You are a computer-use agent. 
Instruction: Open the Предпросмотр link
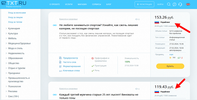pos(70,58)
